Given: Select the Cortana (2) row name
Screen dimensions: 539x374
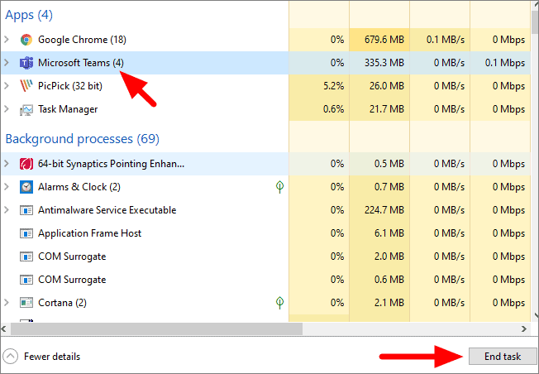Looking at the screenshot, I should click(62, 303).
